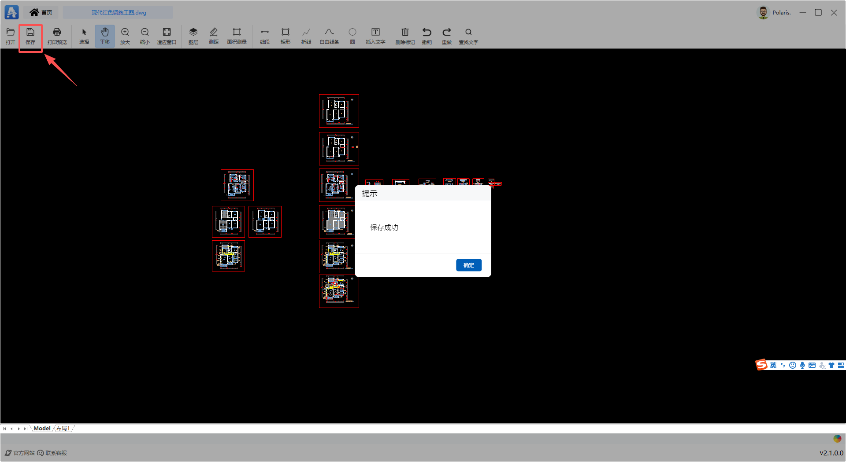Switch to the 首页 home tab

(x=41, y=12)
